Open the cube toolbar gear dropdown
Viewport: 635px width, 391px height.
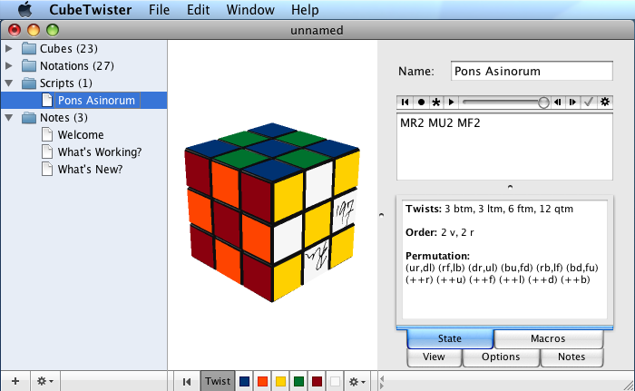(357, 382)
